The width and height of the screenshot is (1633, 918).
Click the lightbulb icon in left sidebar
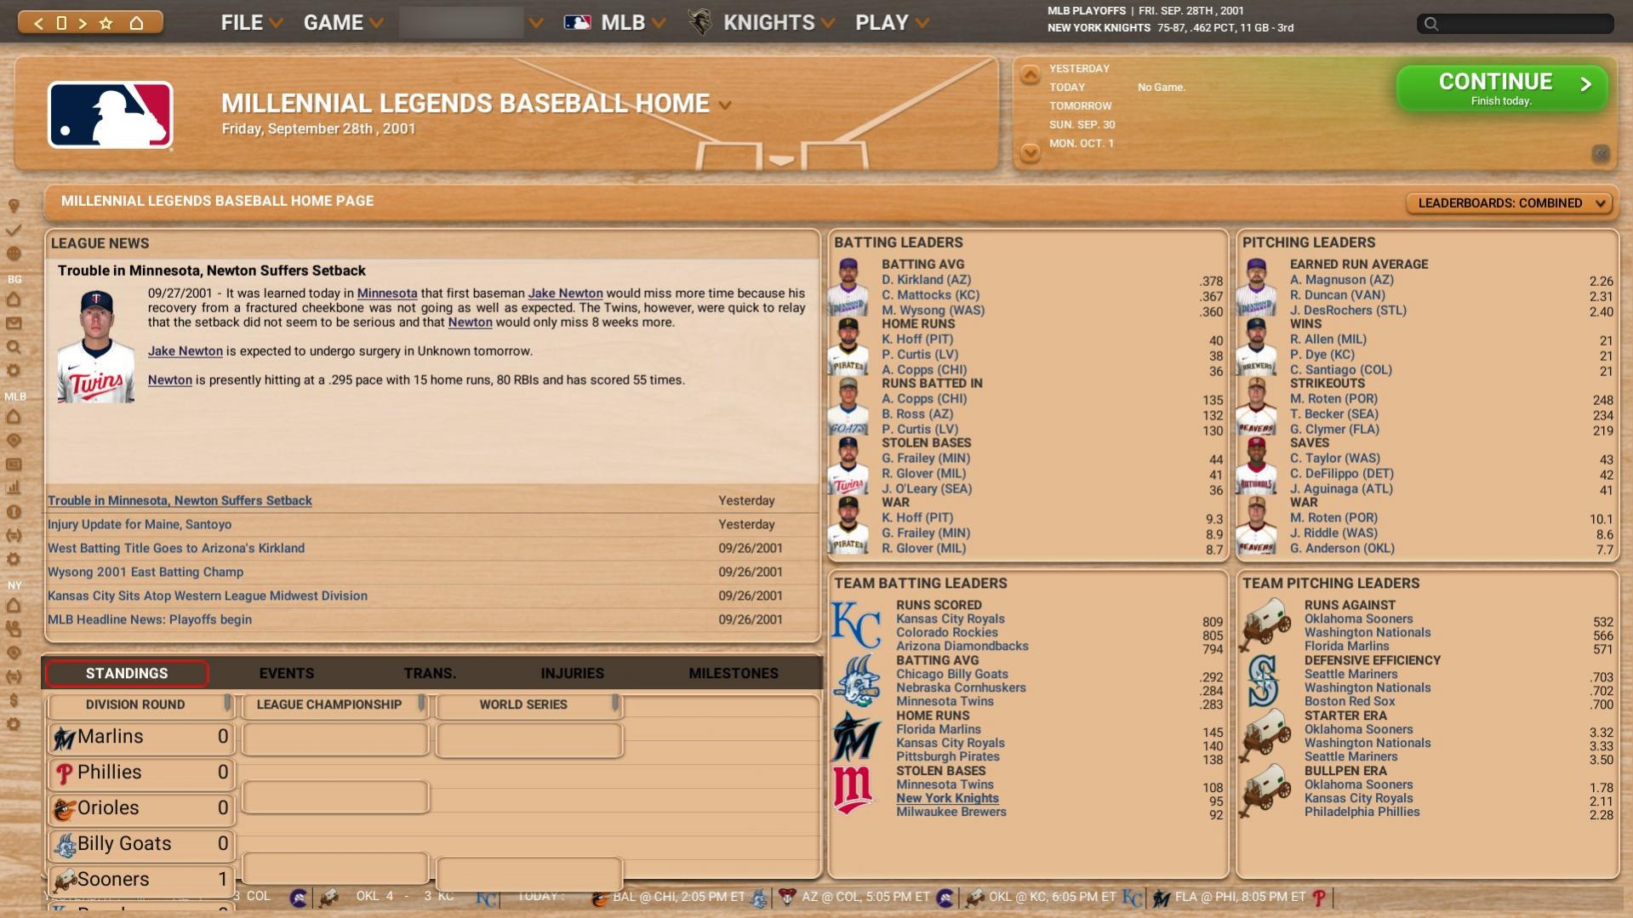pyautogui.click(x=14, y=206)
